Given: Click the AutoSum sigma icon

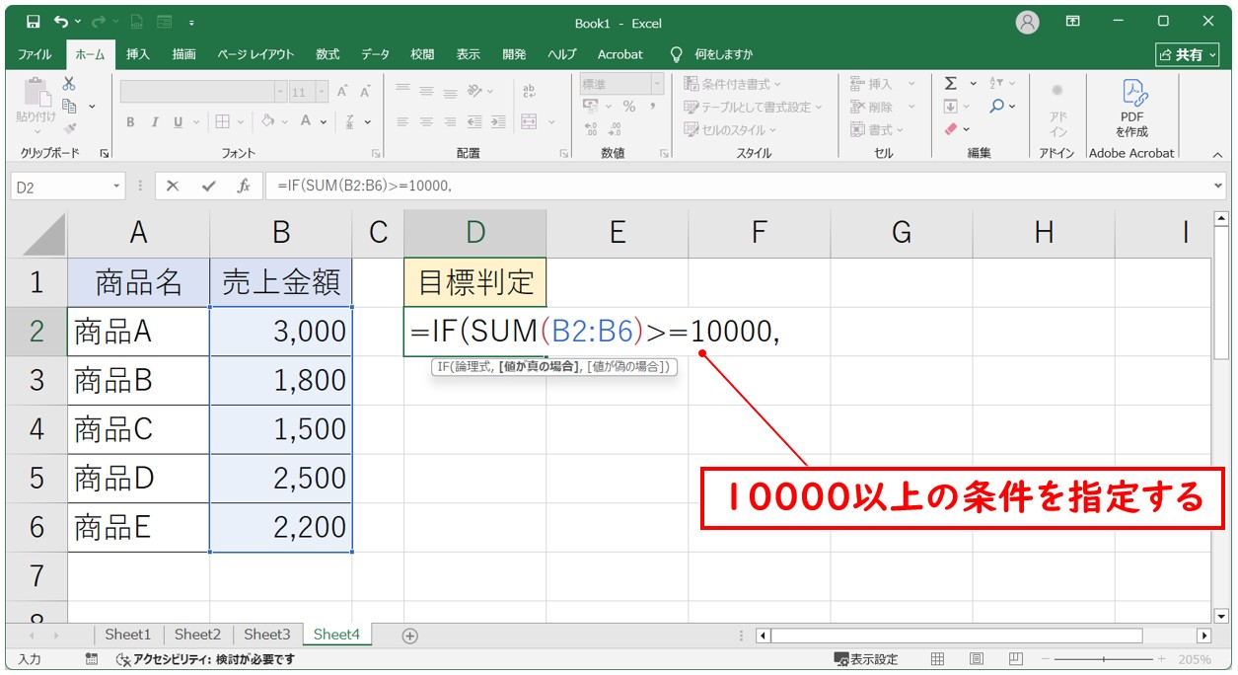Looking at the screenshot, I should click(951, 84).
